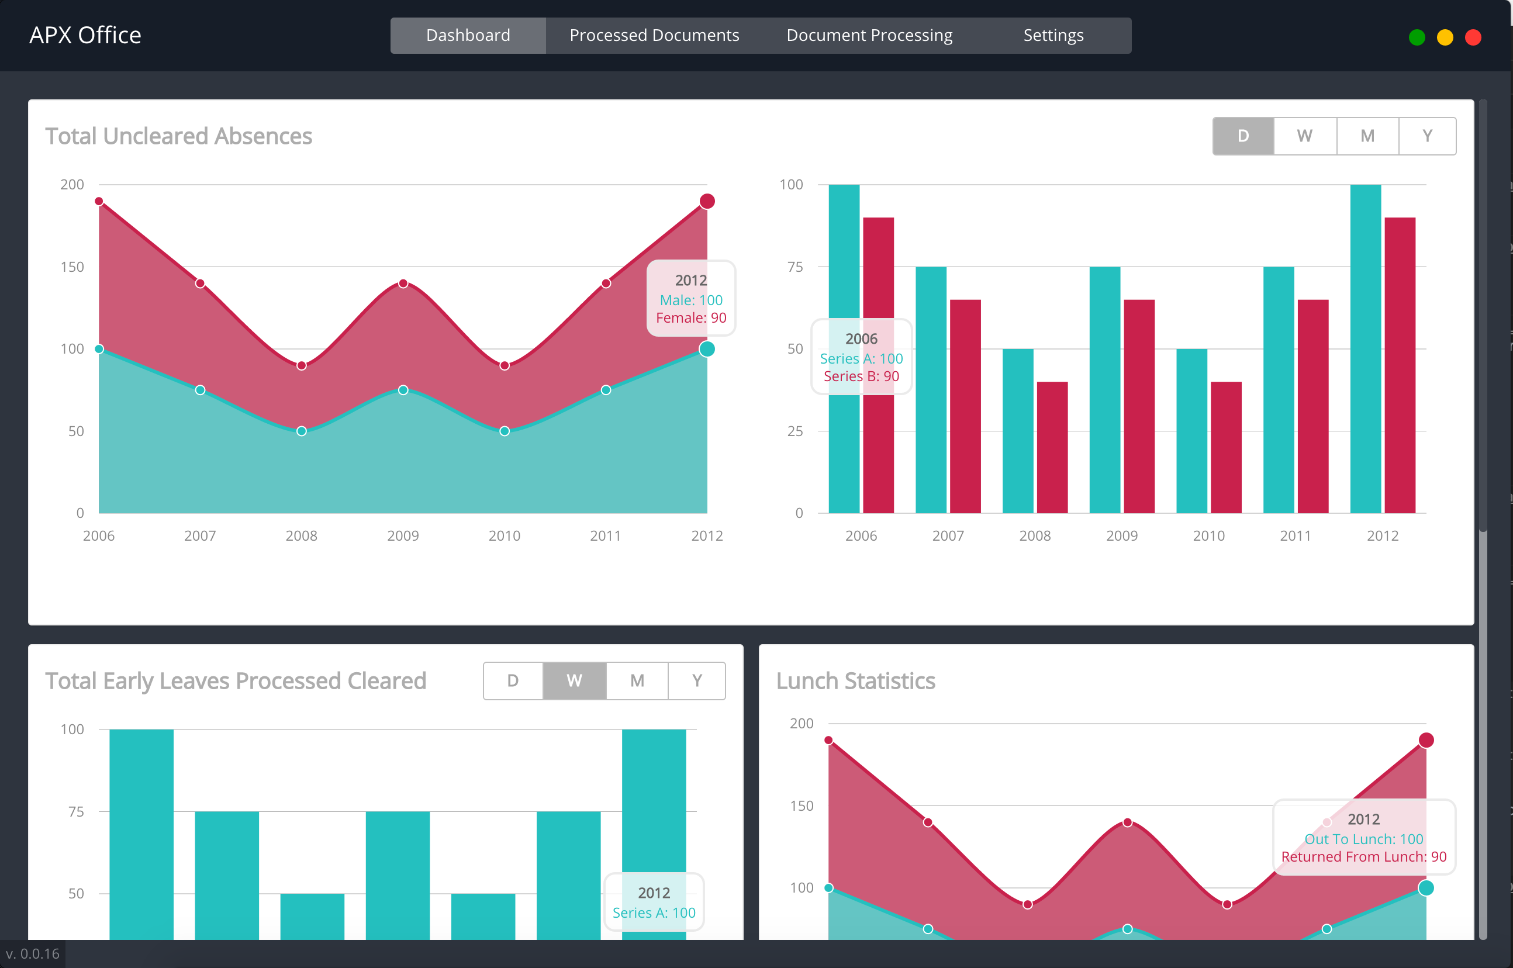Click the red 2012 bar in grouped bar chart
Screen dimensions: 1513x968
coord(1400,365)
